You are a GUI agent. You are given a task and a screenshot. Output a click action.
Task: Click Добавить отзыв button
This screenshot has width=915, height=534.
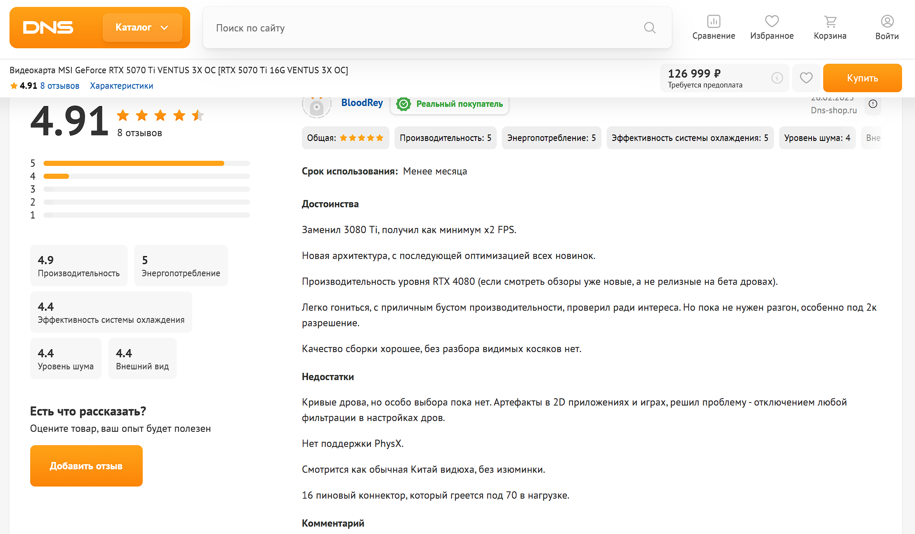(86, 466)
